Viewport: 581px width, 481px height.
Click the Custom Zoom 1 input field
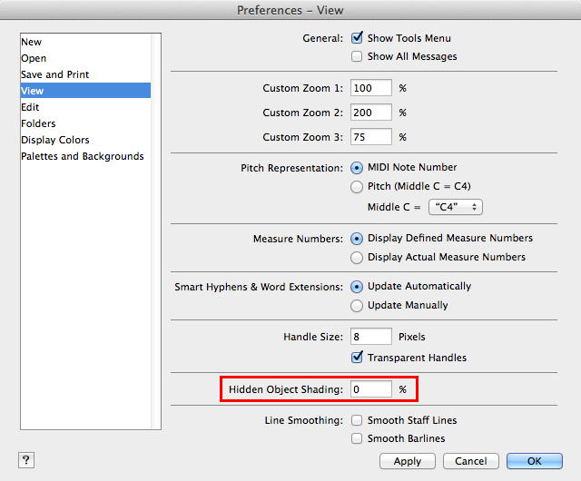[x=370, y=88]
